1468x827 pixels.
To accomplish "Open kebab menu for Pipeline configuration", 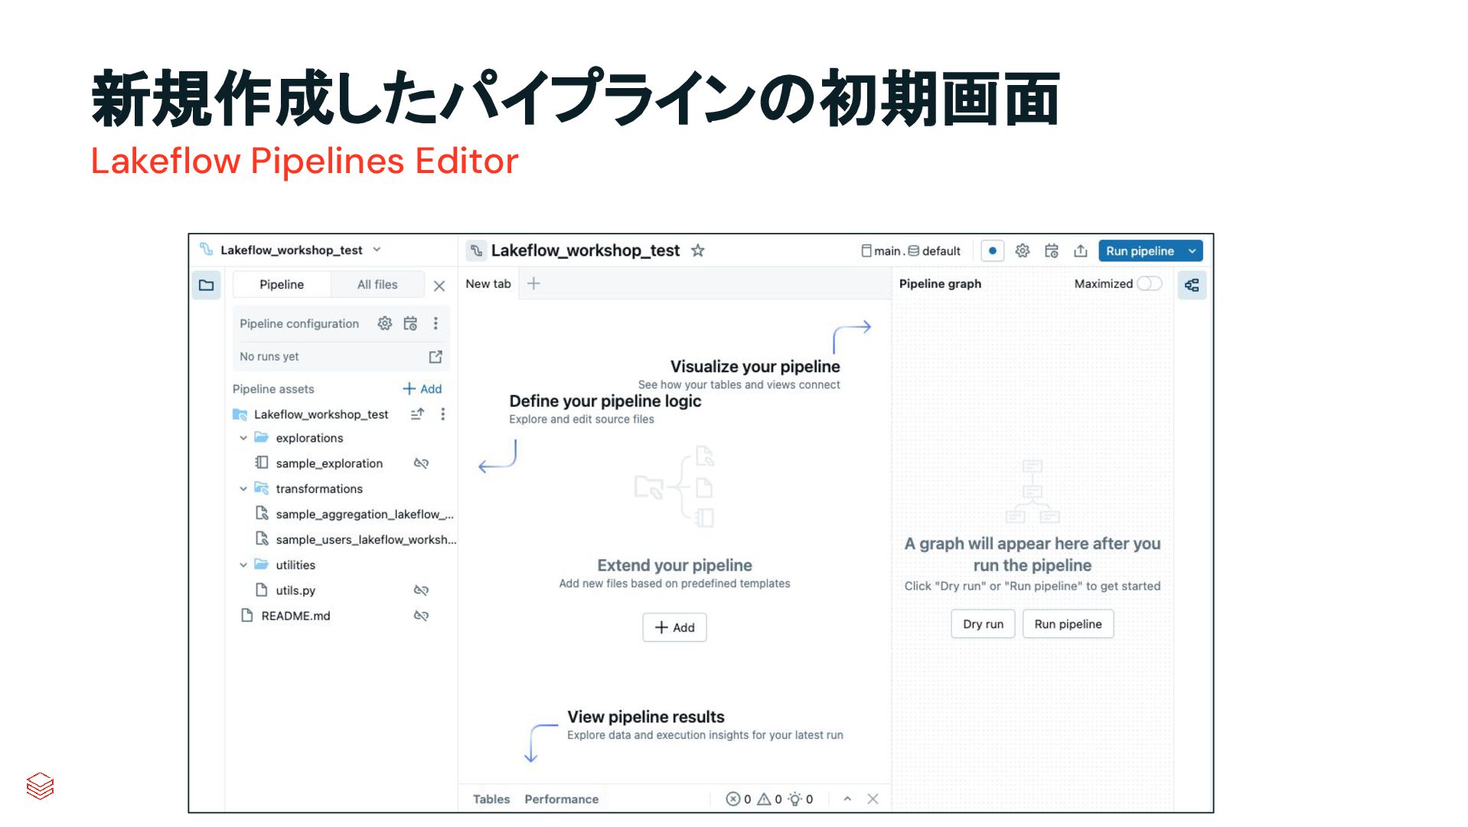I will coord(436,323).
